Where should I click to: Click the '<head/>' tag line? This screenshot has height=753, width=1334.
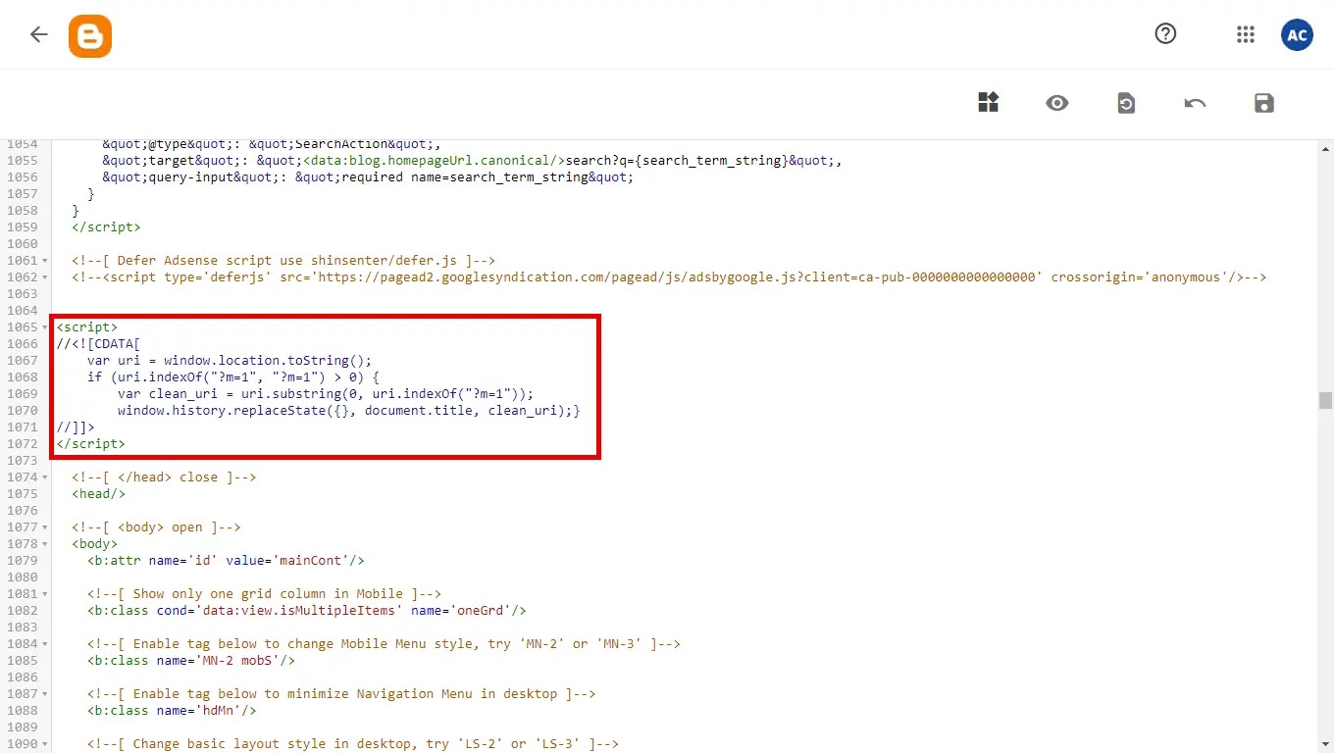pos(98,493)
